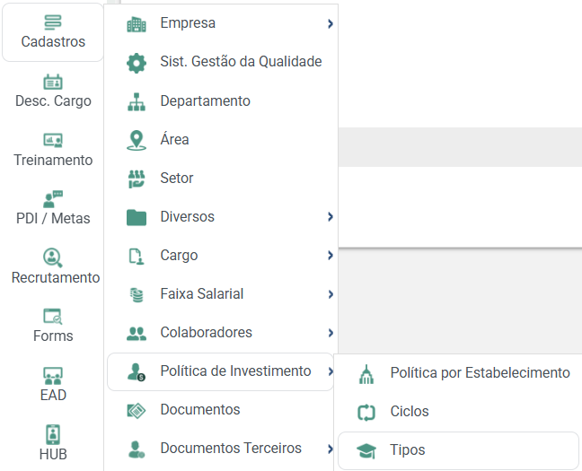Open the HUB phone icon
582x471 pixels.
pyautogui.click(x=53, y=434)
